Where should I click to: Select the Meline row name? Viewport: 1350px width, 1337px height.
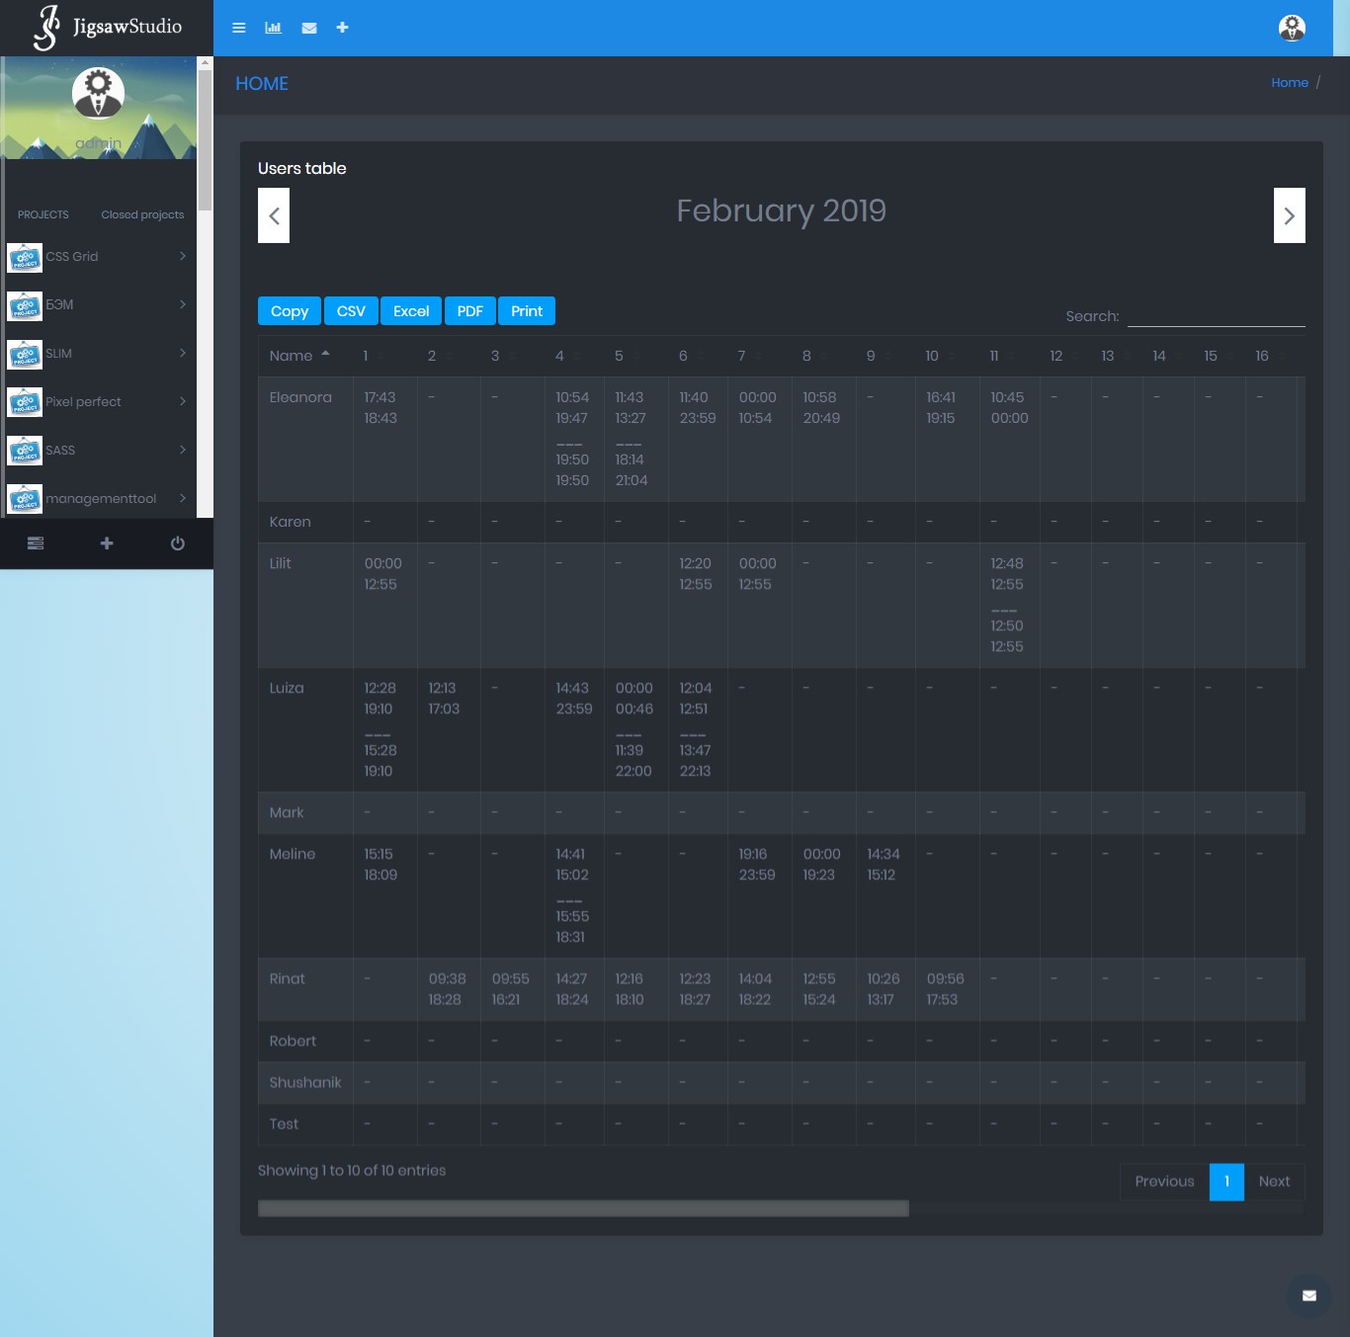pos(293,854)
